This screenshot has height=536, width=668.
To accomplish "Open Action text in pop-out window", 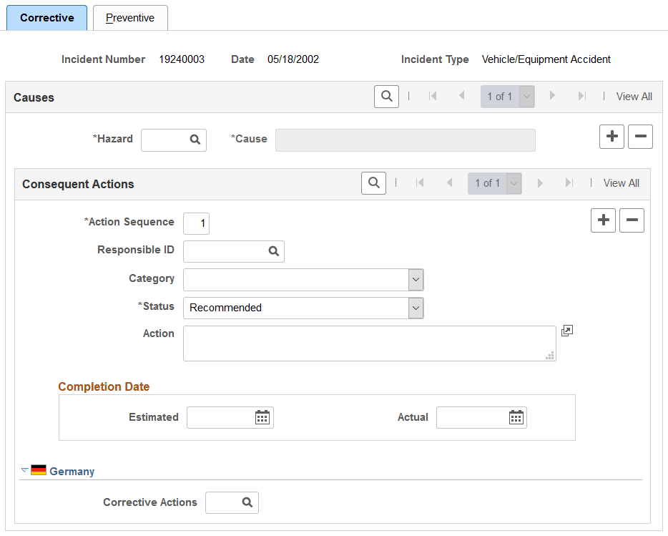I will click(x=566, y=331).
